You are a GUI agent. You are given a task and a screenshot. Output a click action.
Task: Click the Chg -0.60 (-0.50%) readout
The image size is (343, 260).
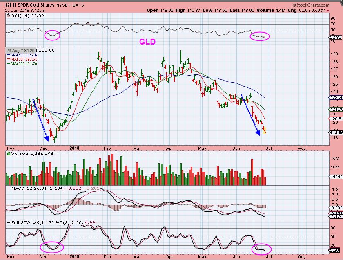(307, 10)
